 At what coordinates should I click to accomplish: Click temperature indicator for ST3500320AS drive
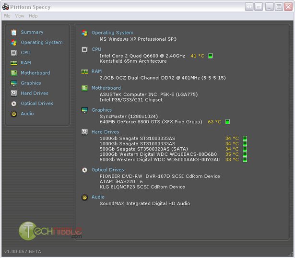tap(245, 149)
